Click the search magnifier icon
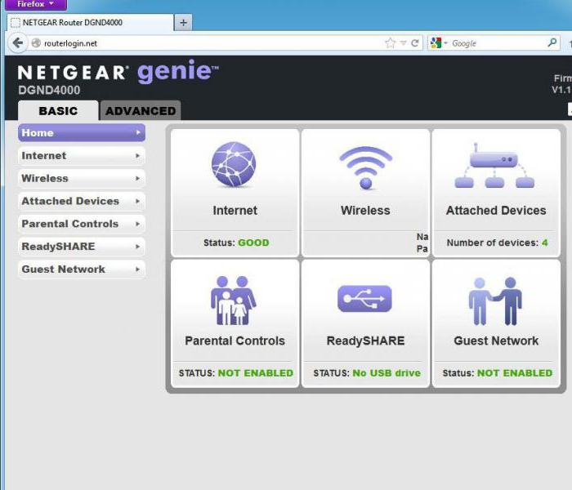572x490 pixels. click(x=553, y=43)
